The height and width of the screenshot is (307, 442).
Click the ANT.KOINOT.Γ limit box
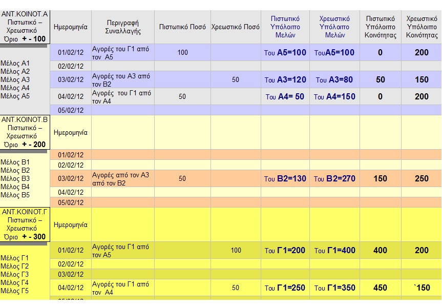[x=25, y=224]
